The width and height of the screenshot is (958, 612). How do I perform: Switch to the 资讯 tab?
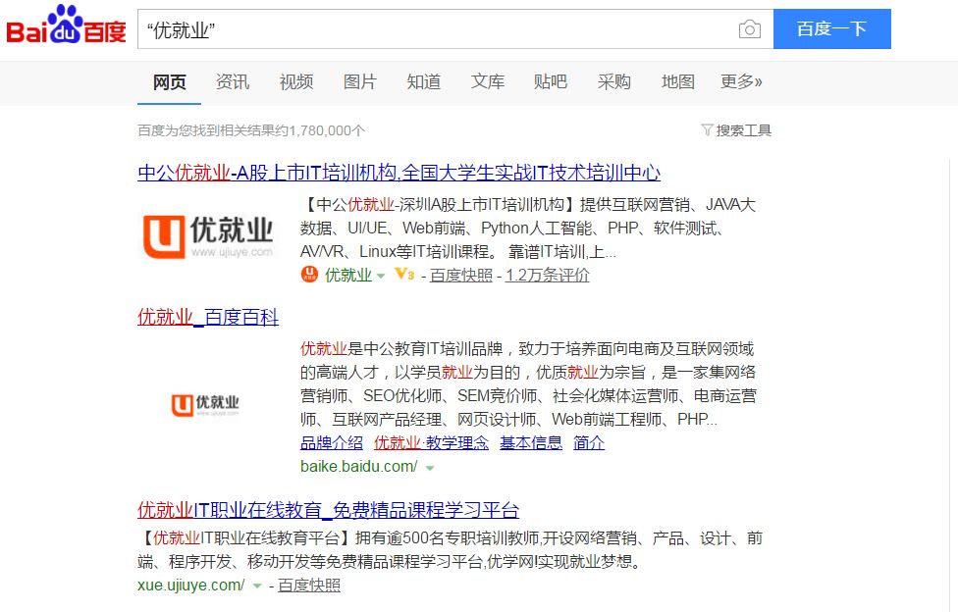click(x=233, y=82)
